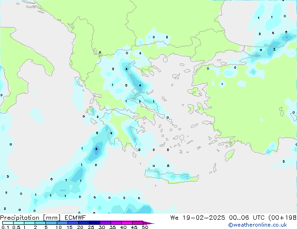Viewport: 297px width, 229px height.
Task: Pick the 1–2 mm legend color swatch
Action: tap(30, 223)
